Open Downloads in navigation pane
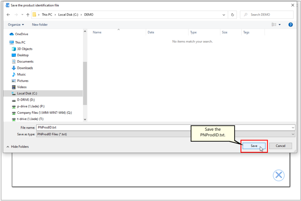This screenshot has width=301, height=201. pyautogui.click(x=22, y=68)
